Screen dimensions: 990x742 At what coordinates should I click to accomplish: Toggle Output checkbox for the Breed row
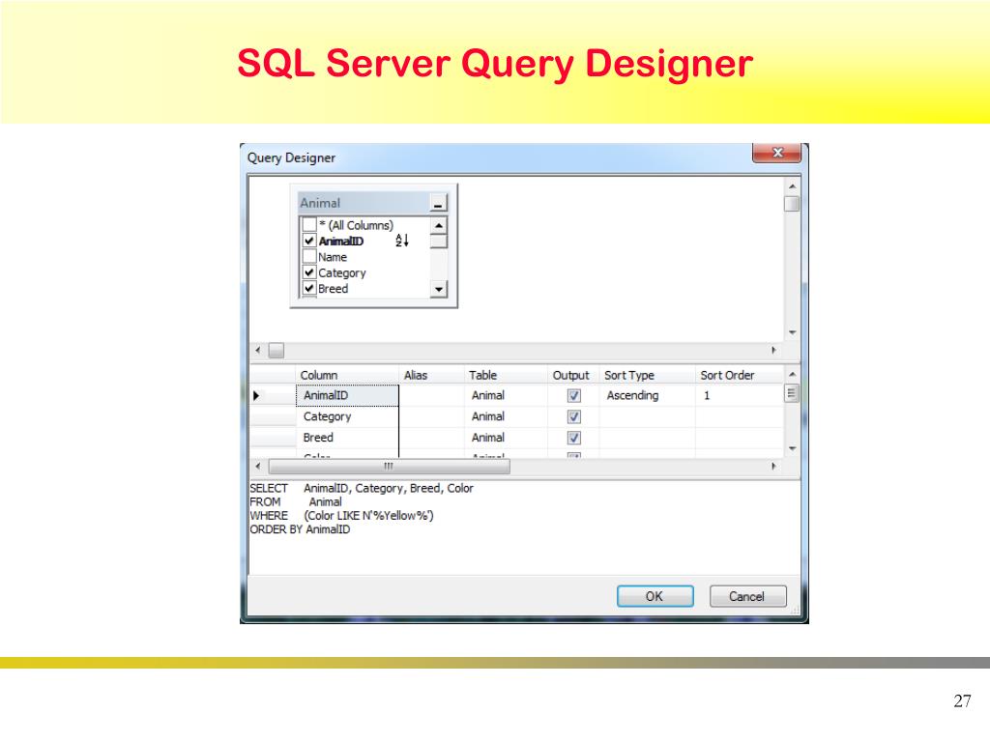(574, 438)
